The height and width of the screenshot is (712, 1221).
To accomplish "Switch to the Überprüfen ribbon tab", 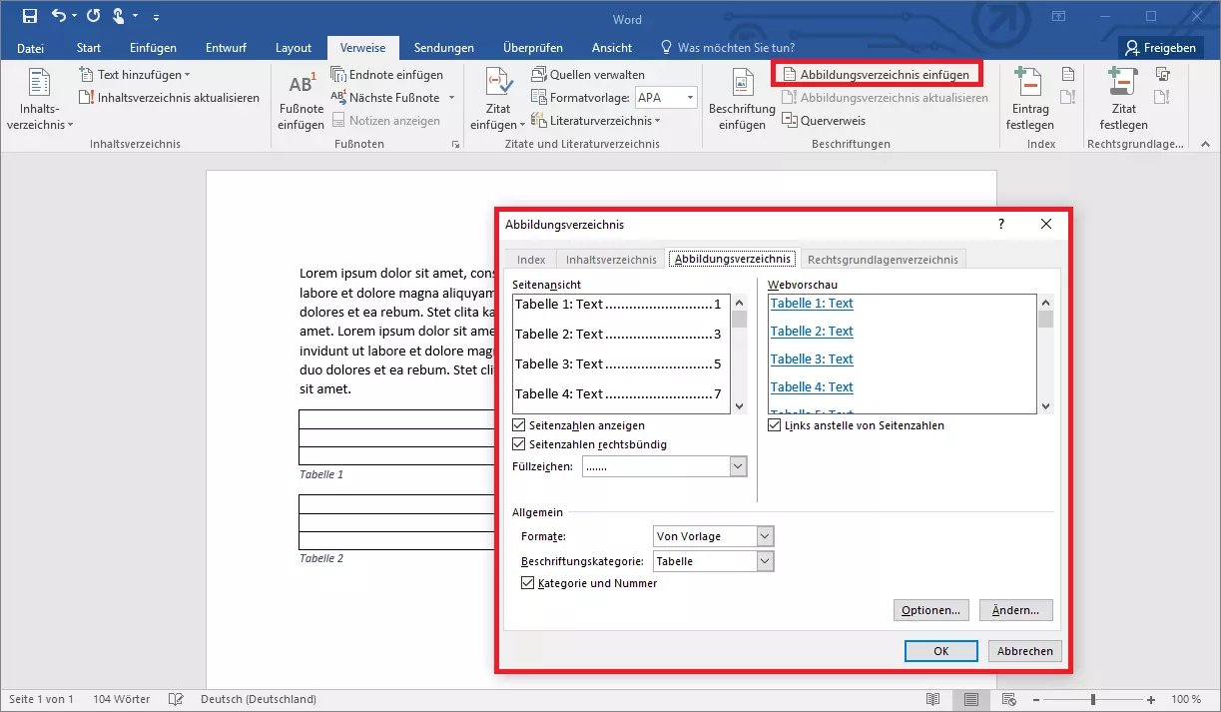I will point(533,48).
